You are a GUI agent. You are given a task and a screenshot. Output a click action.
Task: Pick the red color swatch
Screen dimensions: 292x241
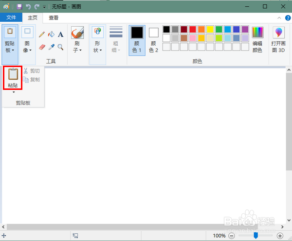tap(193, 29)
